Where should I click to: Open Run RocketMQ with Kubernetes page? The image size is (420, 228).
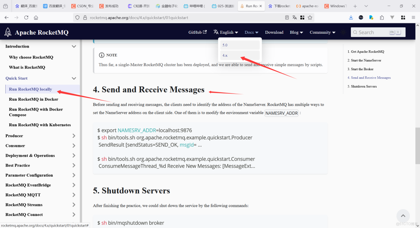pos(40,125)
